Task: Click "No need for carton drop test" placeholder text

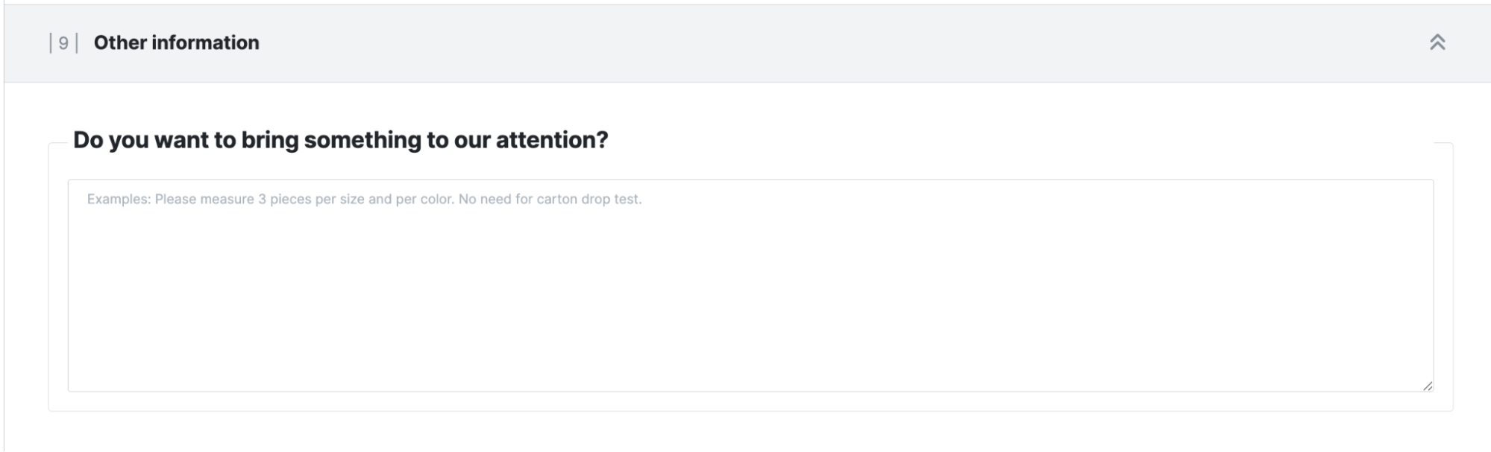Action: (550, 199)
